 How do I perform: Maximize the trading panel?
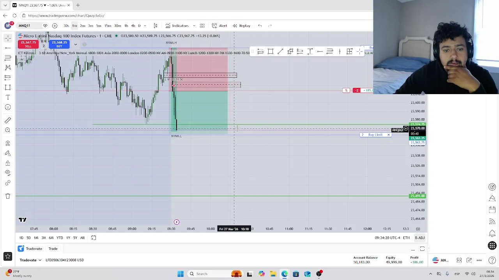coord(422,249)
